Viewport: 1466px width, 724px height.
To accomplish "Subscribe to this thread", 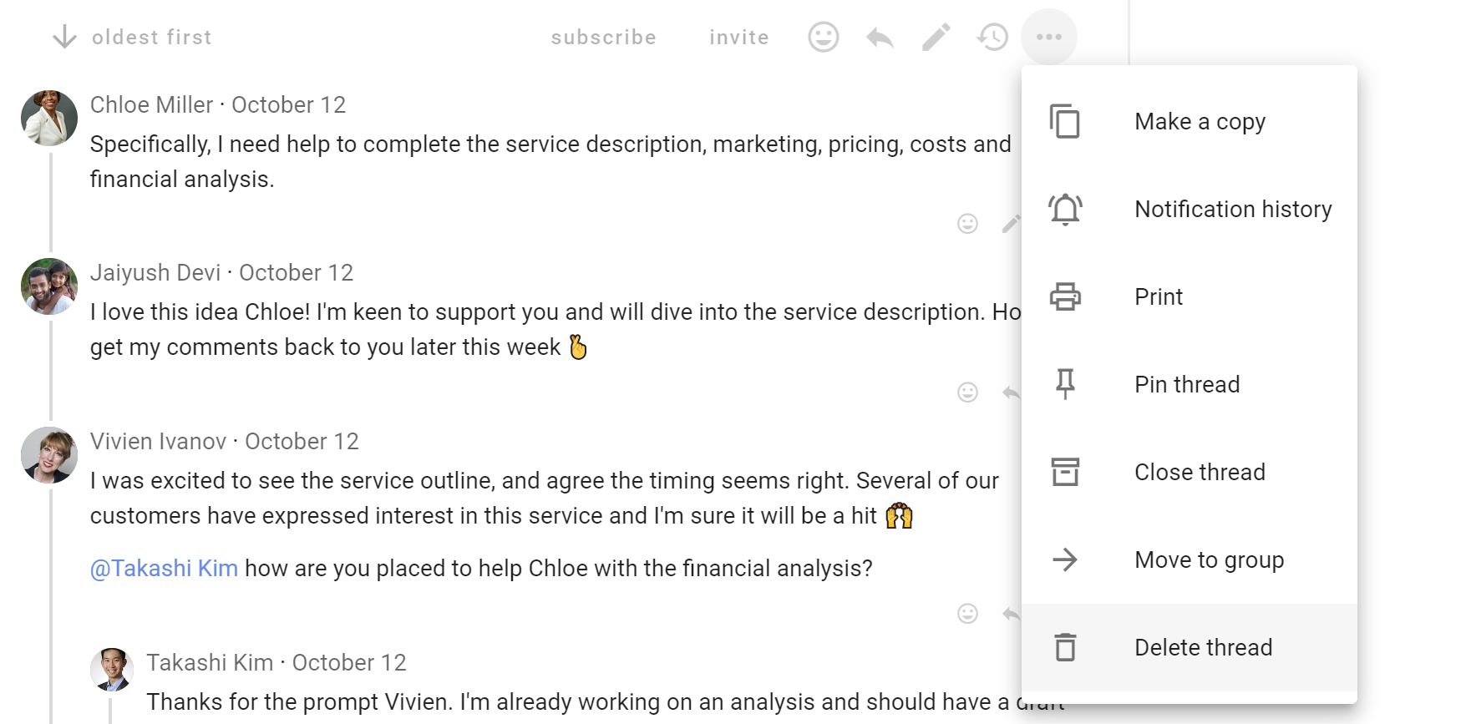I will click(x=603, y=38).
